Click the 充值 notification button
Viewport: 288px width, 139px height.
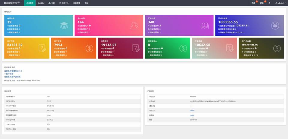pos(253,3)
